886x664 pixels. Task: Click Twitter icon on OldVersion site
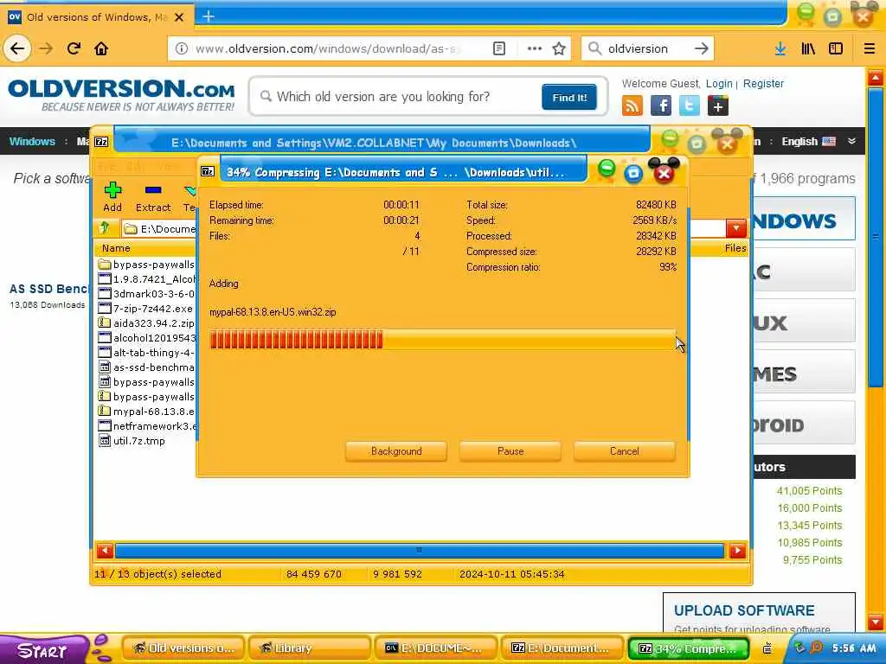coord(690,105)
